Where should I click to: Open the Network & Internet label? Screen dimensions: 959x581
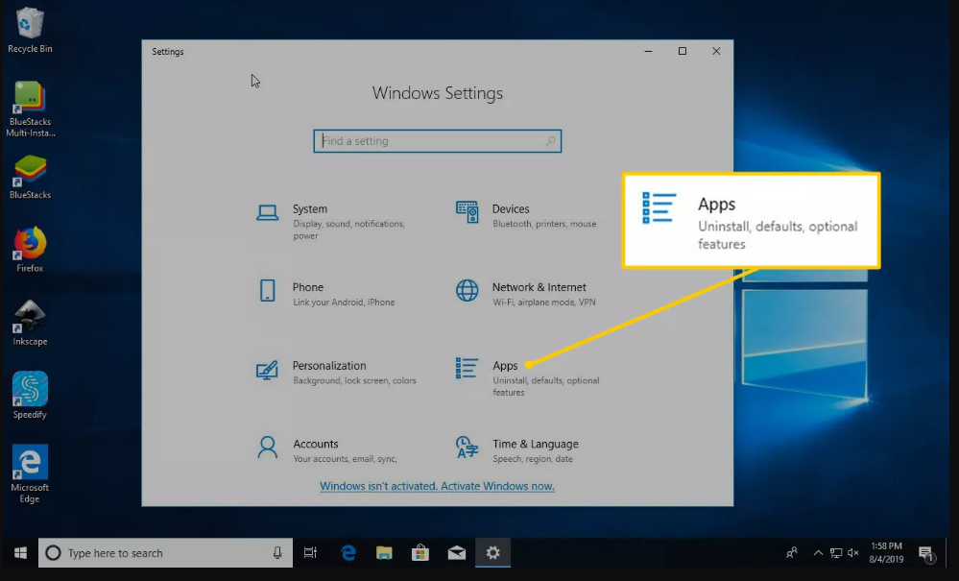(x=539, y=287)
